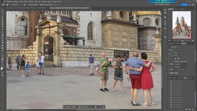Close the Cattedrale Wawel document tab
The height and width of the screenshot is (111, 197).
[x=90, y=8]
